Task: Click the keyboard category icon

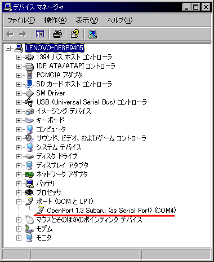Action: tap(29, 120)
